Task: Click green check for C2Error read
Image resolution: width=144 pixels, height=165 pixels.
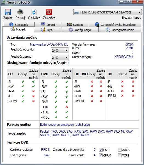Action: [23, 101]
